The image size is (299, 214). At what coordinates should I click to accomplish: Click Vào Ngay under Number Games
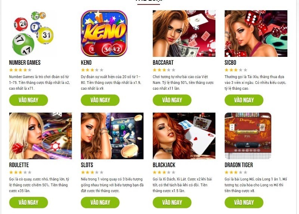(28, 100)
